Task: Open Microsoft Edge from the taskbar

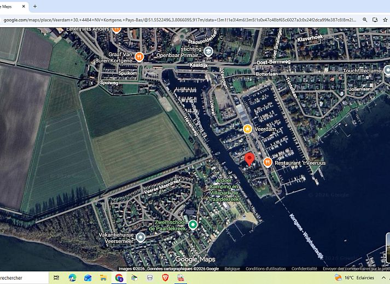Action: pyautogui.click(x=72, y=278)
